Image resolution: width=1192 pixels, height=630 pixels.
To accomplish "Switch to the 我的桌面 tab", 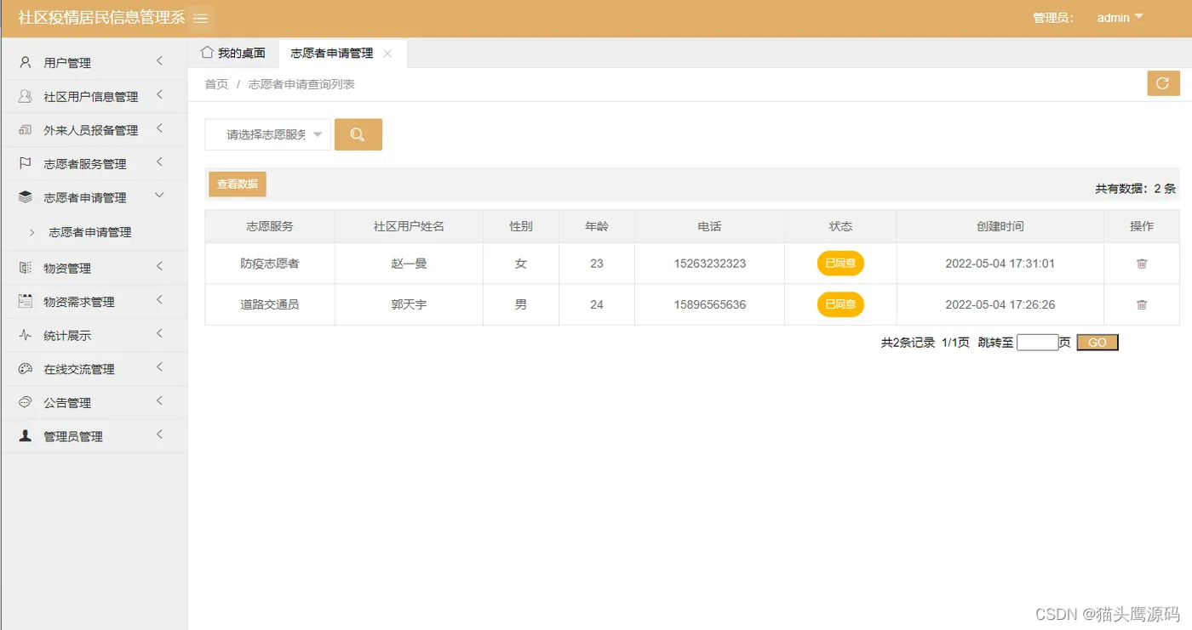I will [233, 53].
